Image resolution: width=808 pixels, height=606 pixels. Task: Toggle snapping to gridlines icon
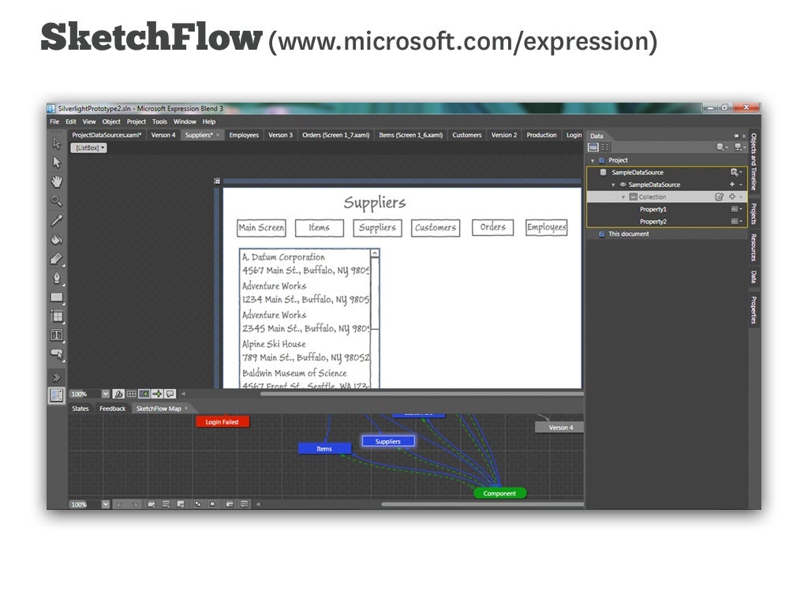(x=144, y=394)
